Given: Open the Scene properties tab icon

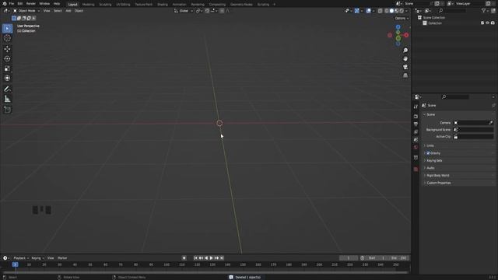Looking at the screenshot, I should point(416,140).
